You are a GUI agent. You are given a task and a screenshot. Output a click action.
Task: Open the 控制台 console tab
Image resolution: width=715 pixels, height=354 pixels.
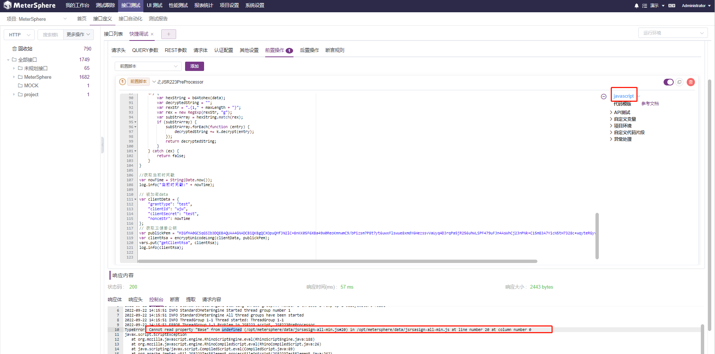pyautogui.click(x=156, y=299)
